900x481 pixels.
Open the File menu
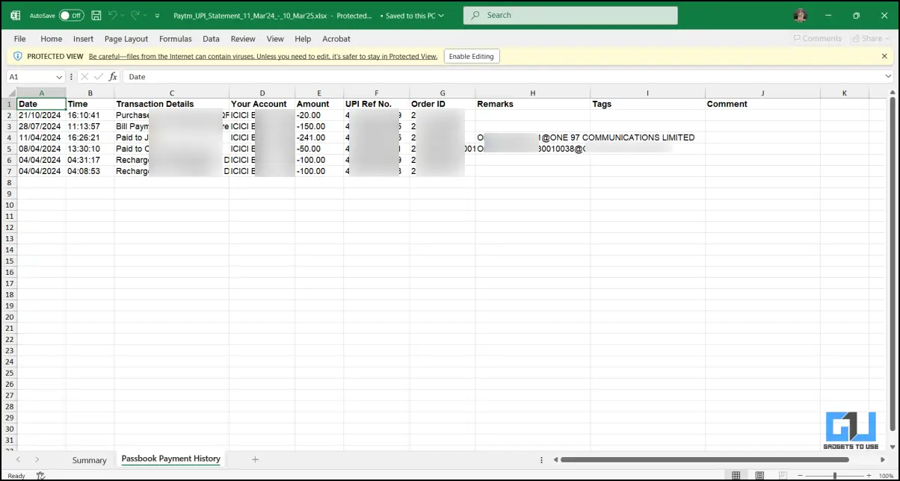(19, 39)
